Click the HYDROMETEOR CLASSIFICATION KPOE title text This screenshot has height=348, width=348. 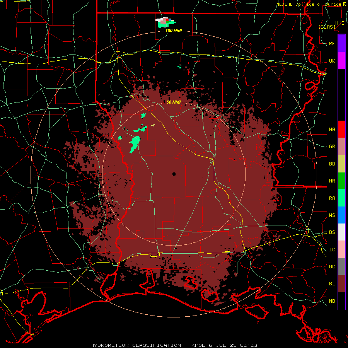pos(174,345)
